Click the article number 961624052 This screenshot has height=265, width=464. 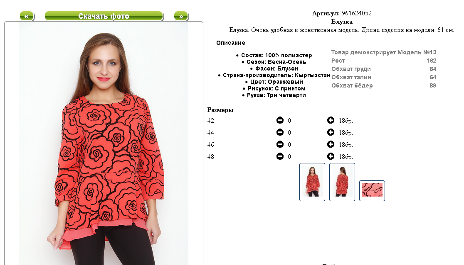[x=357, y=13]
